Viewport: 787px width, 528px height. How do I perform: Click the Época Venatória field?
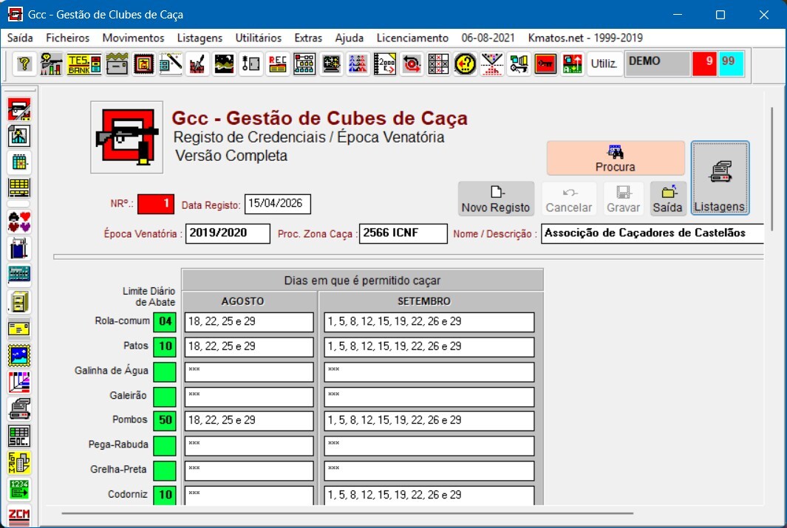228,233
